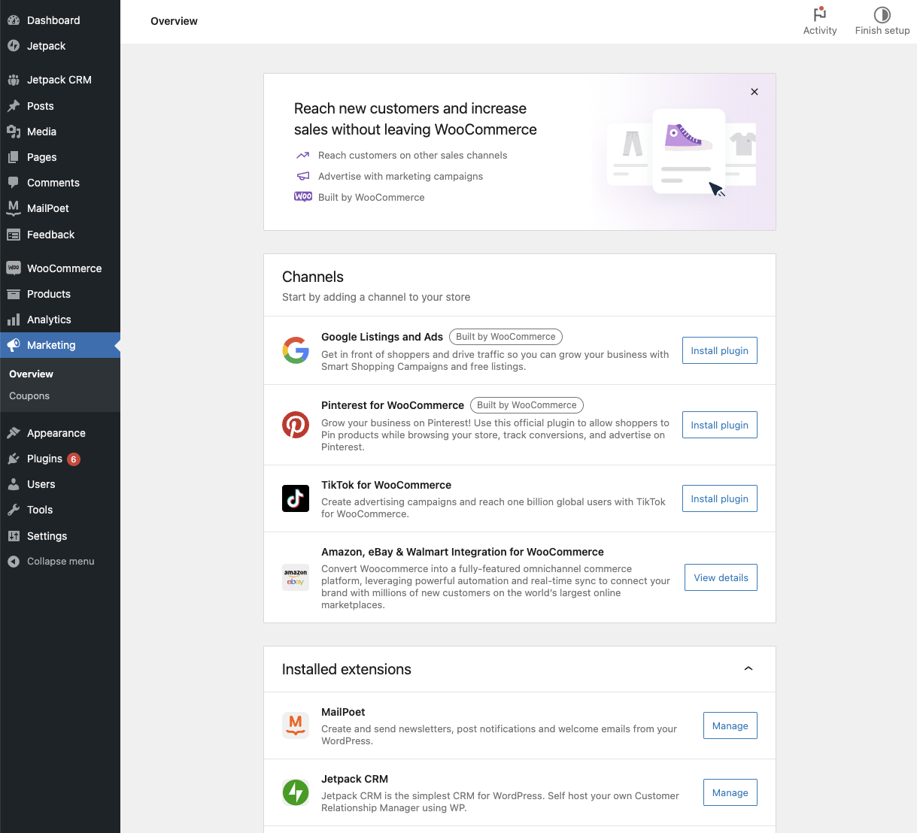
Task: Select the Google Listings and Ads logo
Action: click(x=296, y=350)
